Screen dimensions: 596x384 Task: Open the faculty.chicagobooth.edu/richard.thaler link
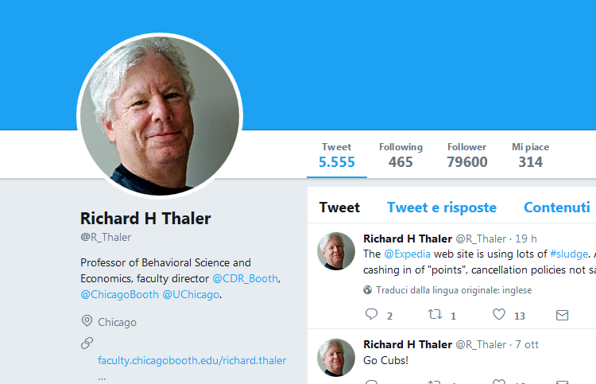point(192,360)
